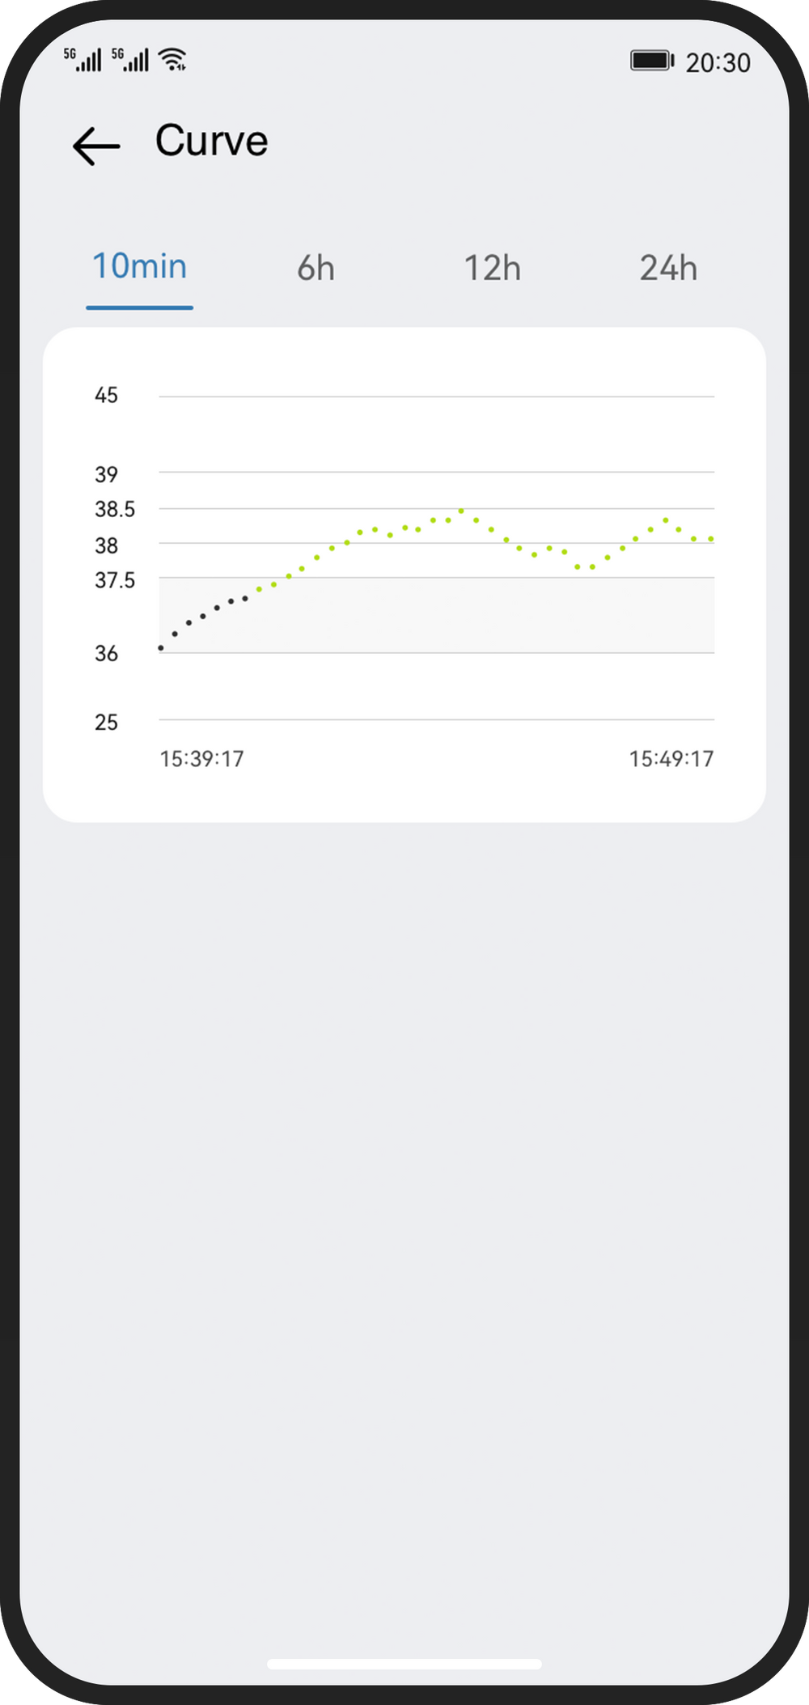
Task: Tap the last green data point on curve
Action: [x=711, y=538]
